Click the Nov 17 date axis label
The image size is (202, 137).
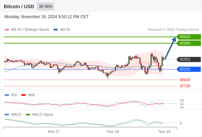click(54, 132)
